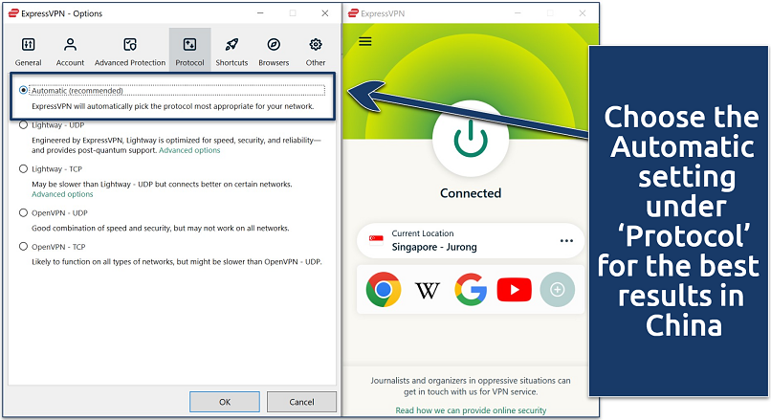This screenshot has height=420, width=771.
Task: Open the ExpressVPN hamburger menu
Action: [x=364, y=41]
